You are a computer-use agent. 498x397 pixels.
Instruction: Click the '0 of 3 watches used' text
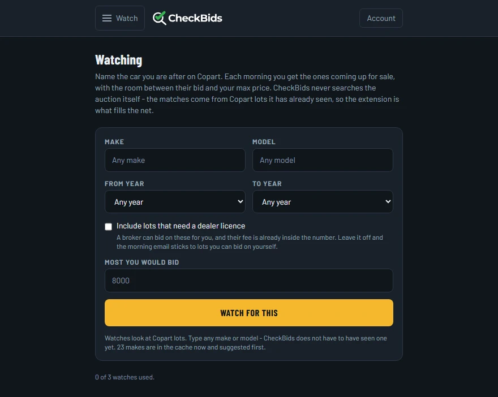[125, 377]
